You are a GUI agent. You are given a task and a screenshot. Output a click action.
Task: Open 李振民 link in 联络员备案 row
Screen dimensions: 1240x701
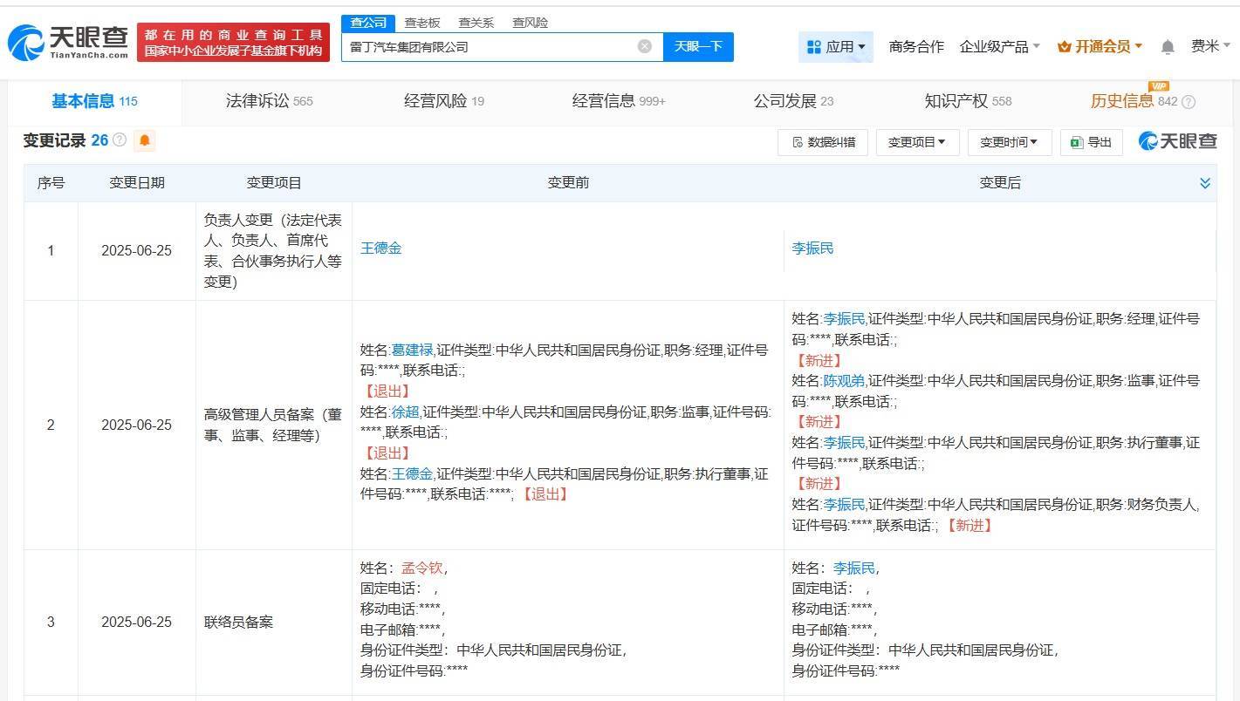tap(854, 568)
